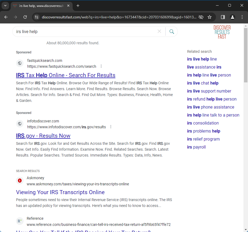Click the crossed-eye tracking protection icon

tap(201, 17)
